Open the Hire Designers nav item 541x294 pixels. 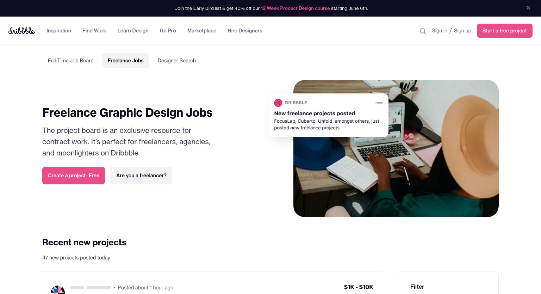pyautogui.click(x=245, y=31)
